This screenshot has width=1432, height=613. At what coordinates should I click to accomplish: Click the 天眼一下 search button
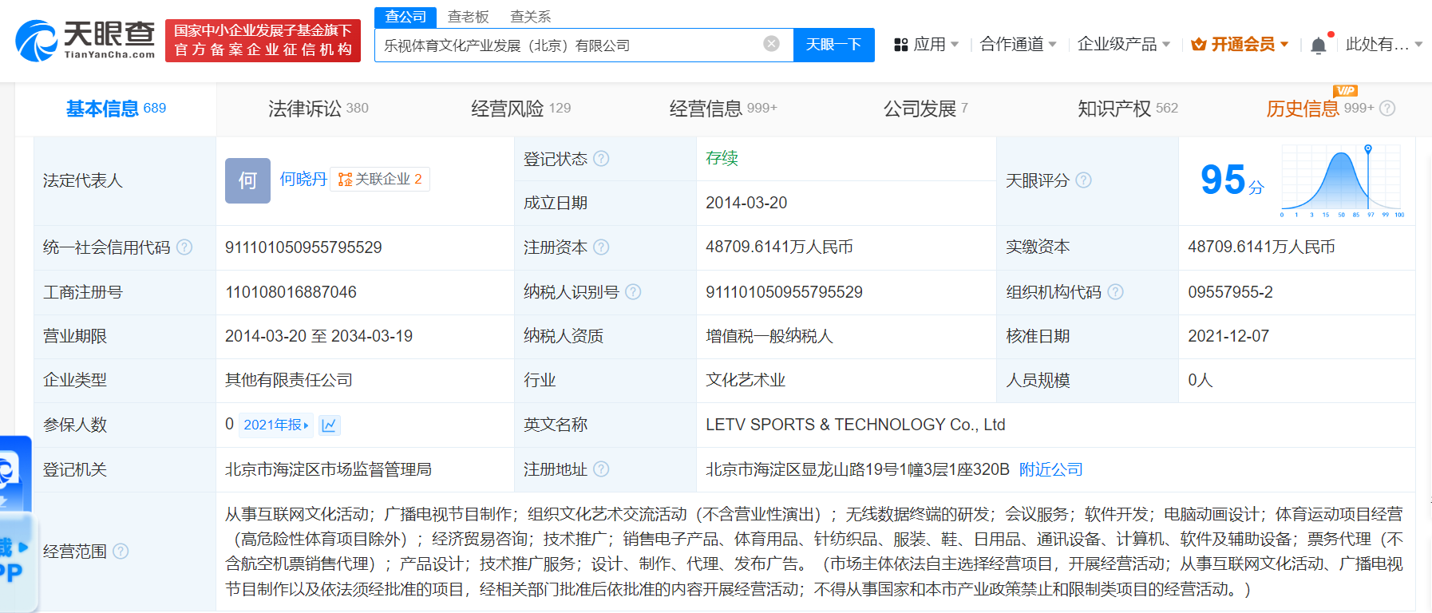tap(833, 45)
